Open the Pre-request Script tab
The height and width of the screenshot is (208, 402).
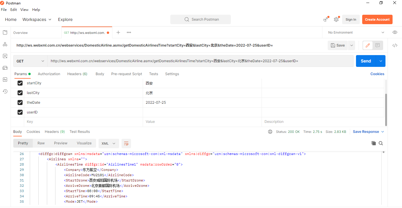point(127,74)
